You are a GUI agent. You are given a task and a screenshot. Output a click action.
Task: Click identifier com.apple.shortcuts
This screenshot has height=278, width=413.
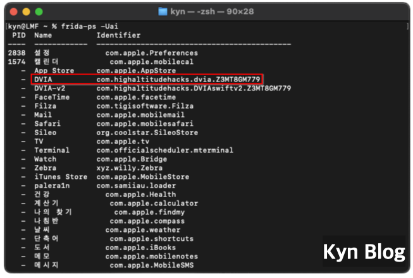pyautogui.click(x=151, y=239)
